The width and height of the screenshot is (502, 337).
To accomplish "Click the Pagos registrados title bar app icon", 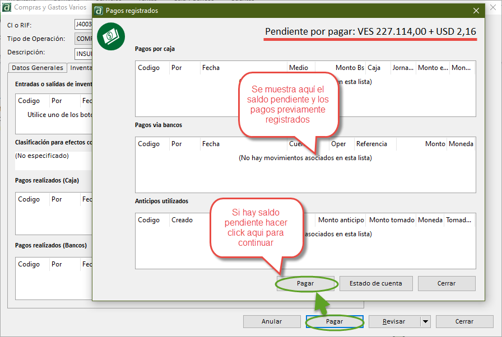I will click(x=99, y=11).
